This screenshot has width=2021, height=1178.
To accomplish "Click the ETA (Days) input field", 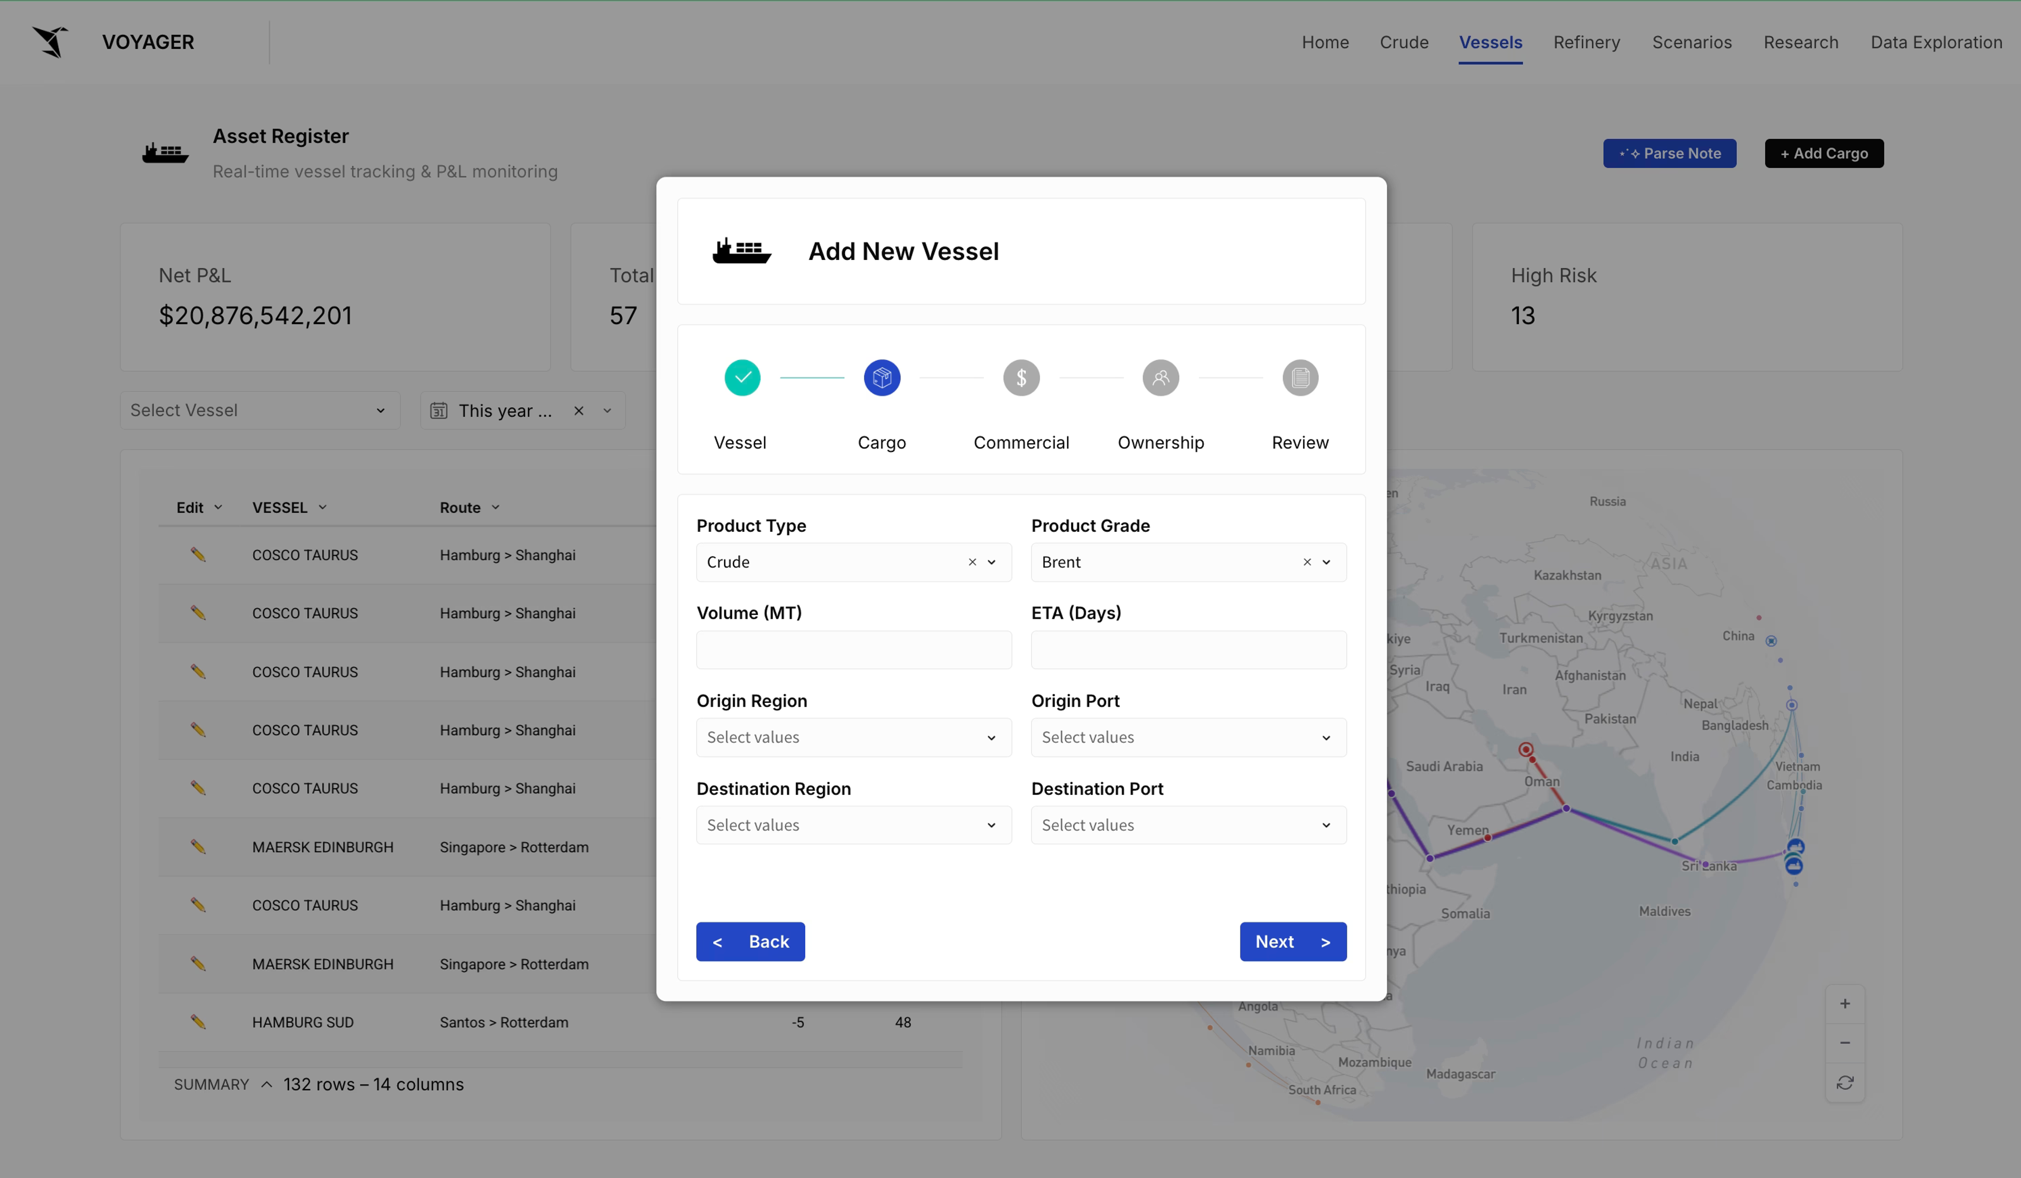I will (1188, 650).
